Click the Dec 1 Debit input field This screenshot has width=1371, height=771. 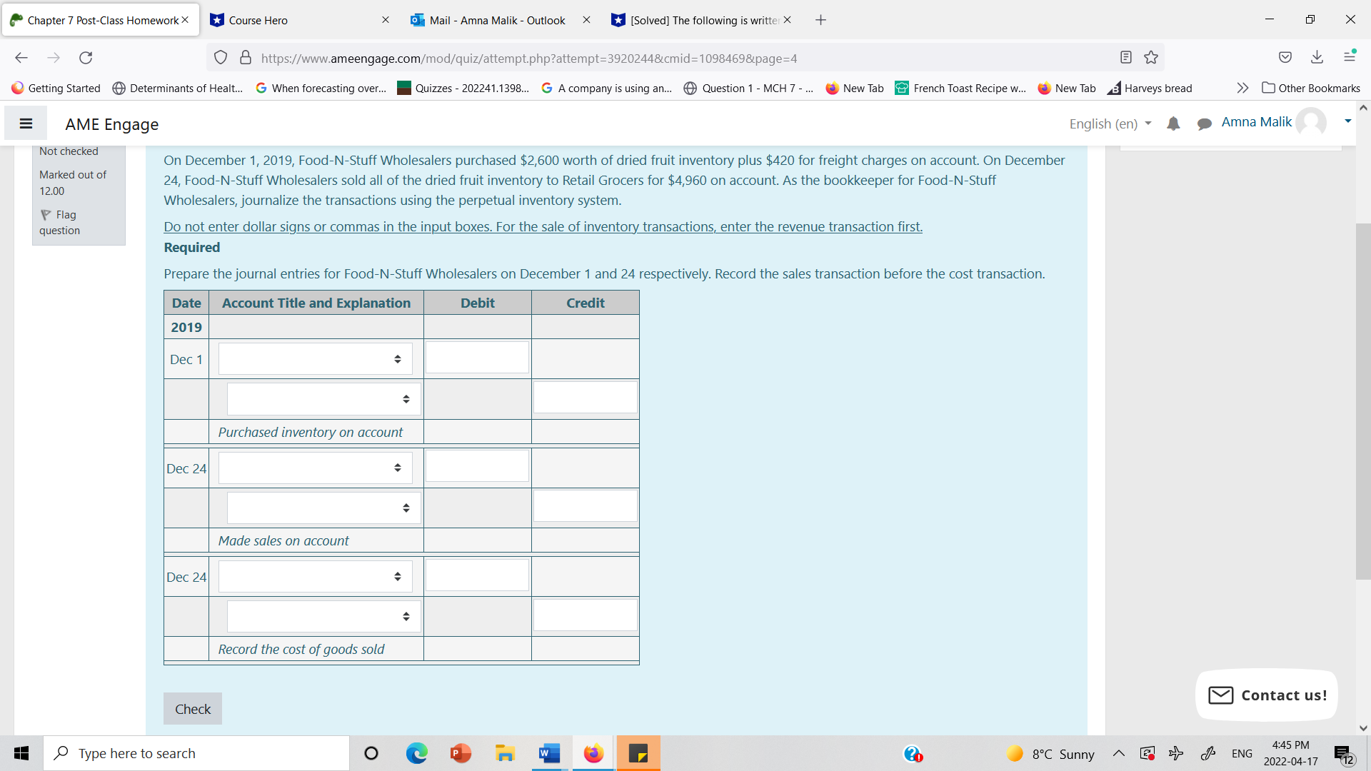(x=476, y=358)
